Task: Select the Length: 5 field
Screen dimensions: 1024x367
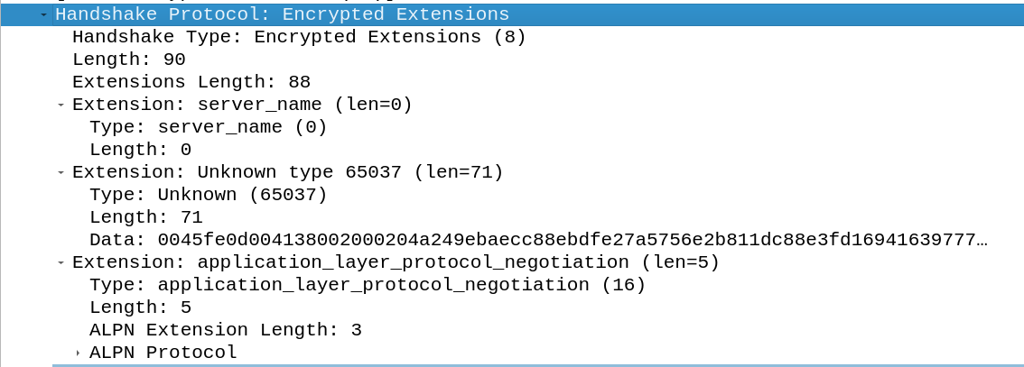Action: click(x=140, y=307)
